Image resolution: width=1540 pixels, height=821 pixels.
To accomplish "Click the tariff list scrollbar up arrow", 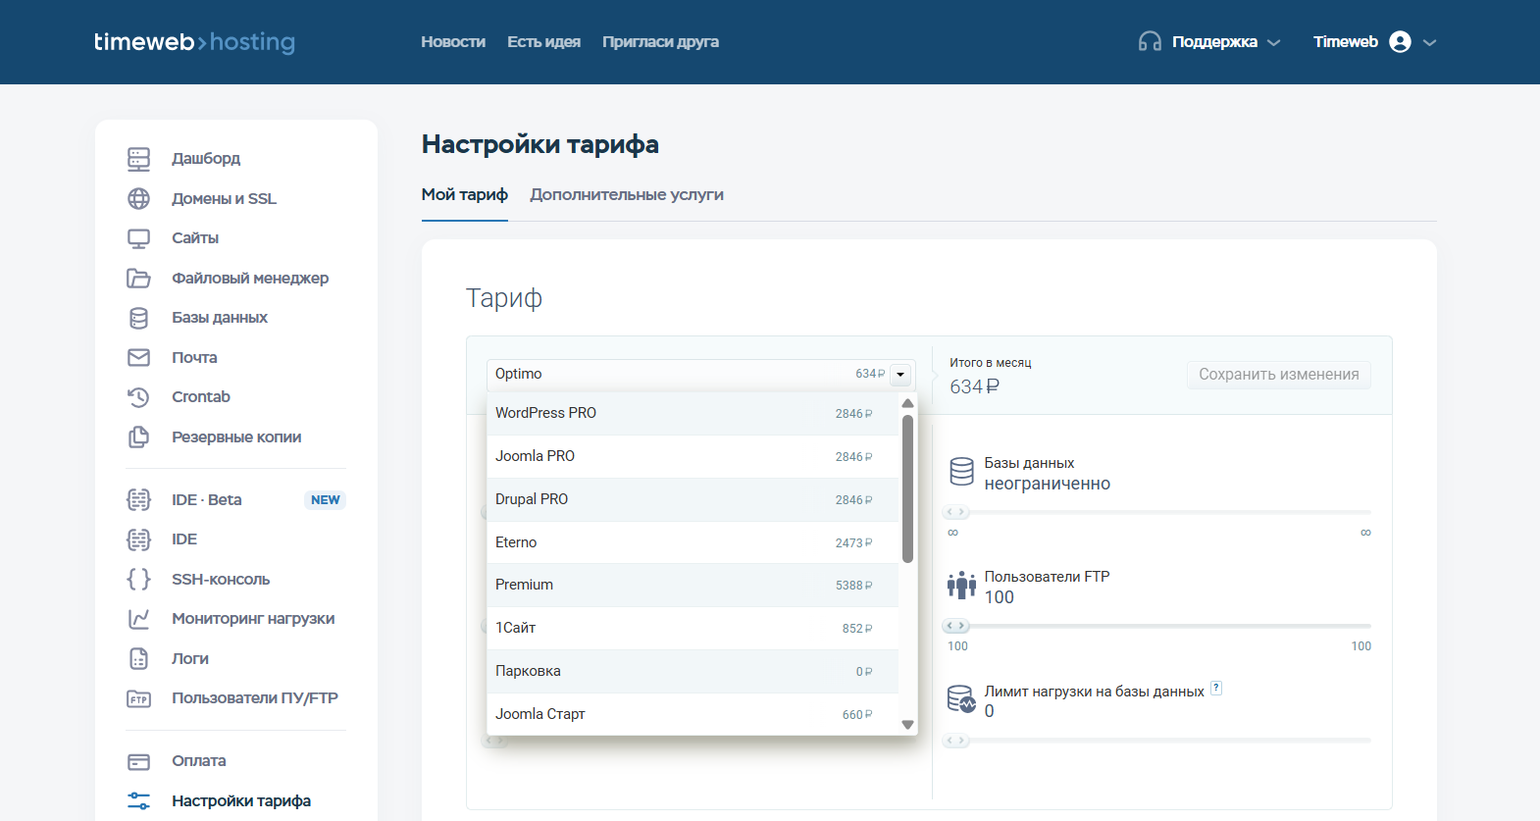I will 908,403.
